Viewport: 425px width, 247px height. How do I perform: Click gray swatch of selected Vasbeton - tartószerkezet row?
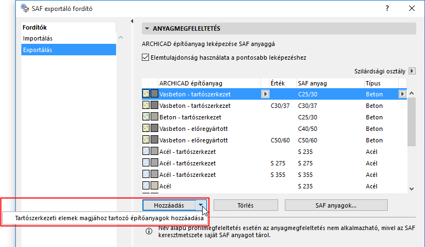click(154, 94)
